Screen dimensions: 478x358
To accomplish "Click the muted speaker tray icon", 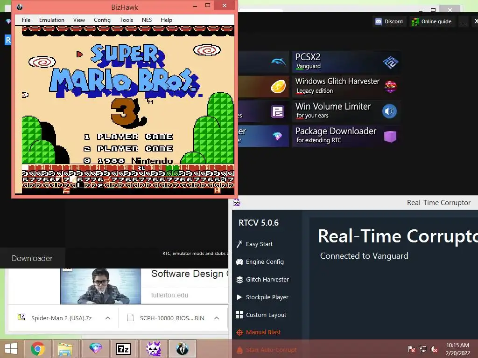I will click(x=434, y=349).
